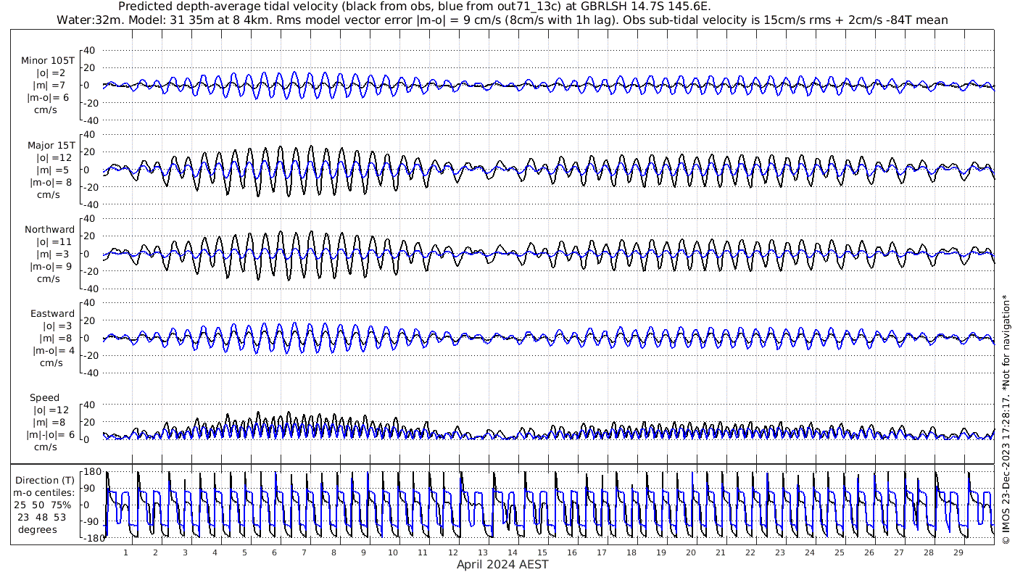Image resolution: width=1015 pixels, height=580 pixels.
Task: Click the day '1' tick on date axis
Action: point(125,552)
